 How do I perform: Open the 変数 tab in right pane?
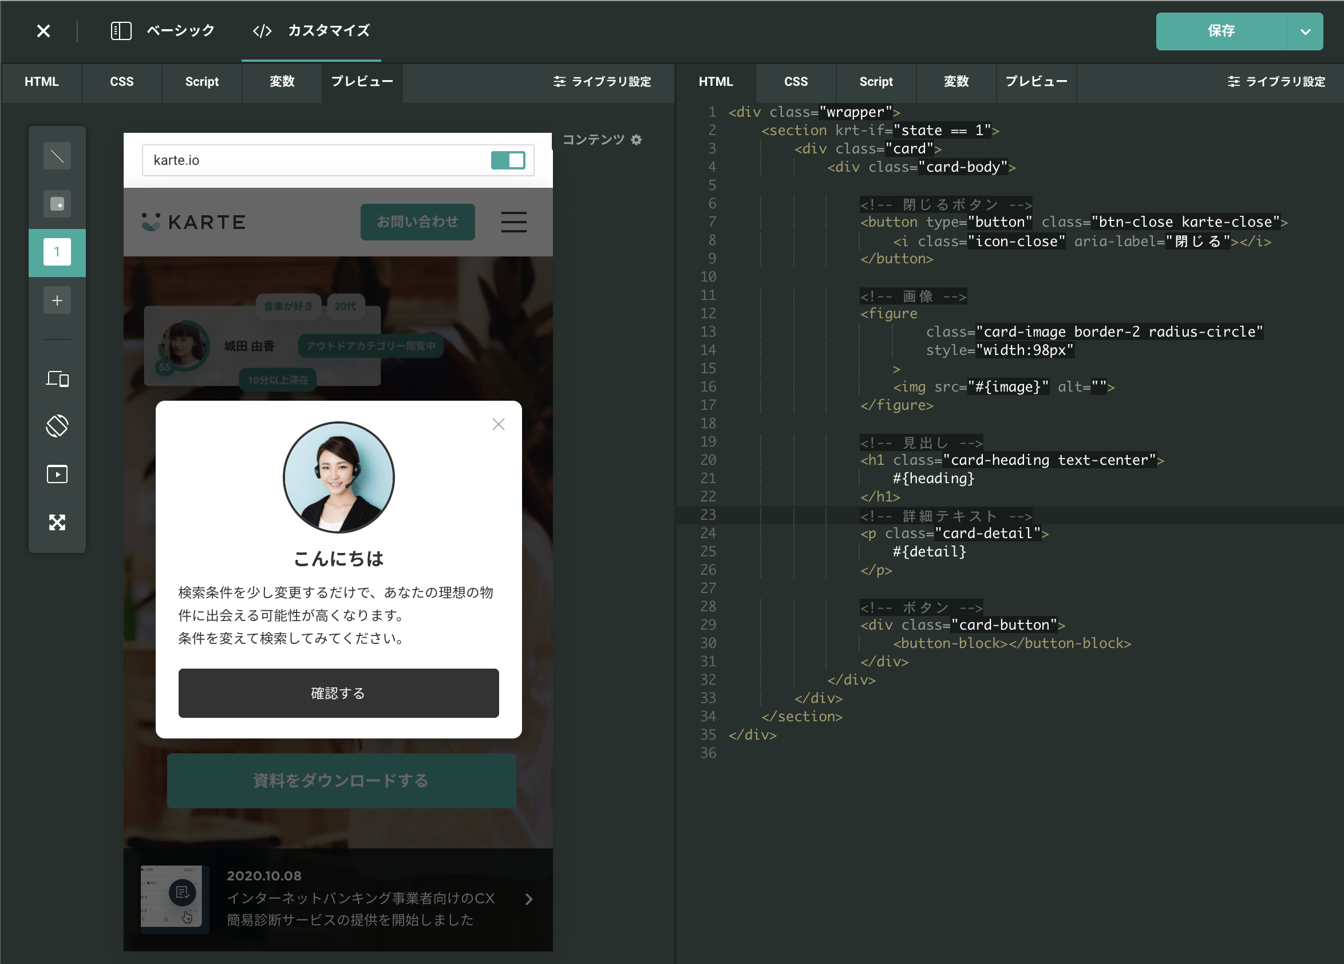(955, 82)
